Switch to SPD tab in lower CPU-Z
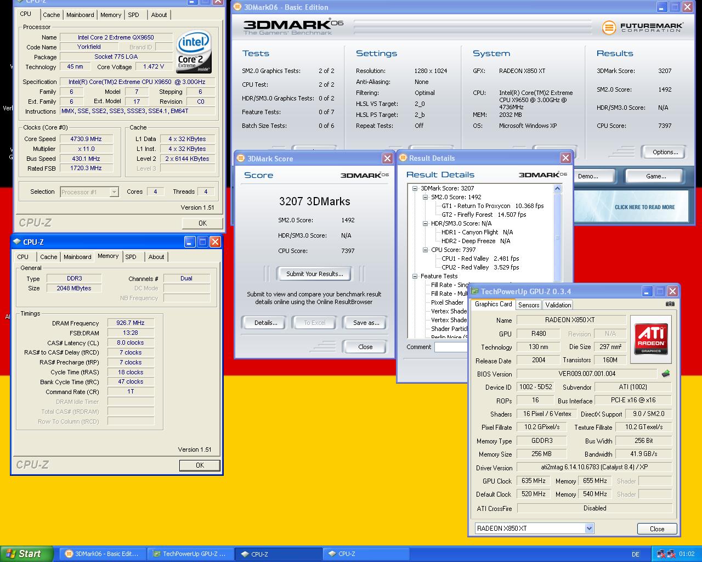This screenshot has height=562, width=702. 131,257
